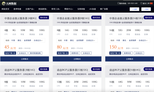The width and height of the screenshot is (154, 92).
Task: Open region dropdown on 中部 16核32G card
Action: [x=130, y=40]
